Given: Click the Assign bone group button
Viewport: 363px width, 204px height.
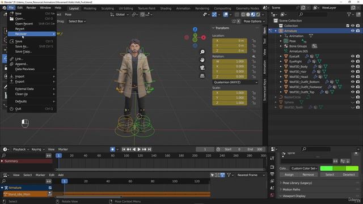Looking at the screenshot, I should point(289,175).
